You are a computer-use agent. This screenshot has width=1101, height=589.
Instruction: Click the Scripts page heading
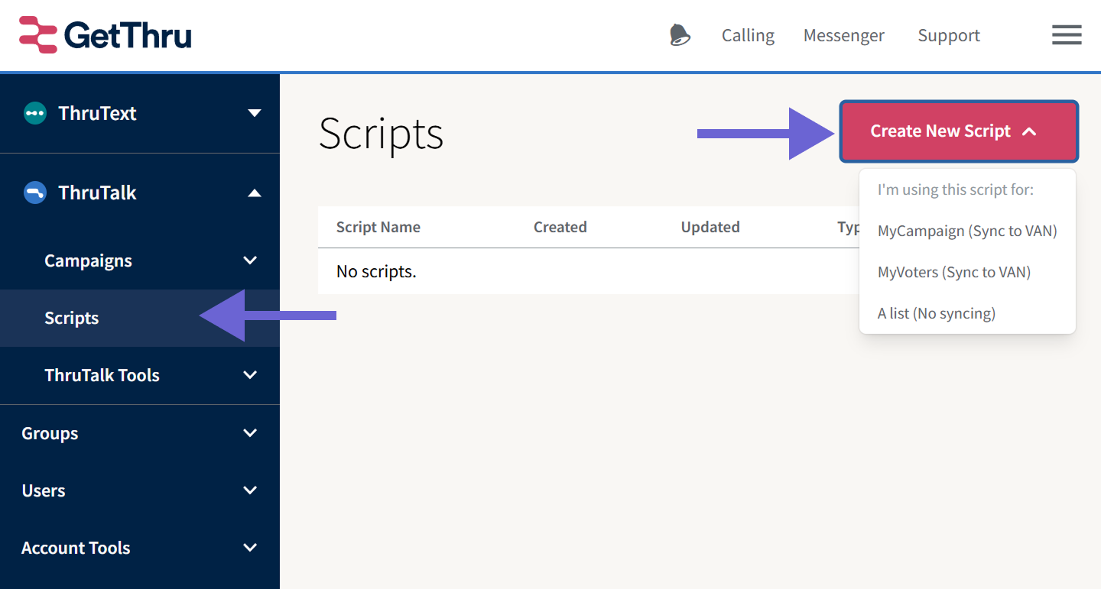(381, 134)
